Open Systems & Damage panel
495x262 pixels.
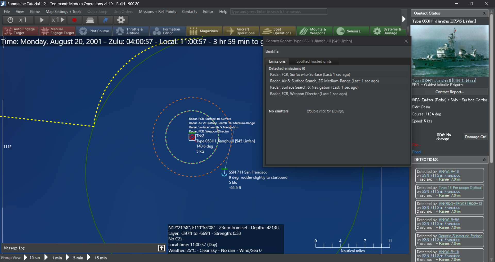[x=388, y=31]
